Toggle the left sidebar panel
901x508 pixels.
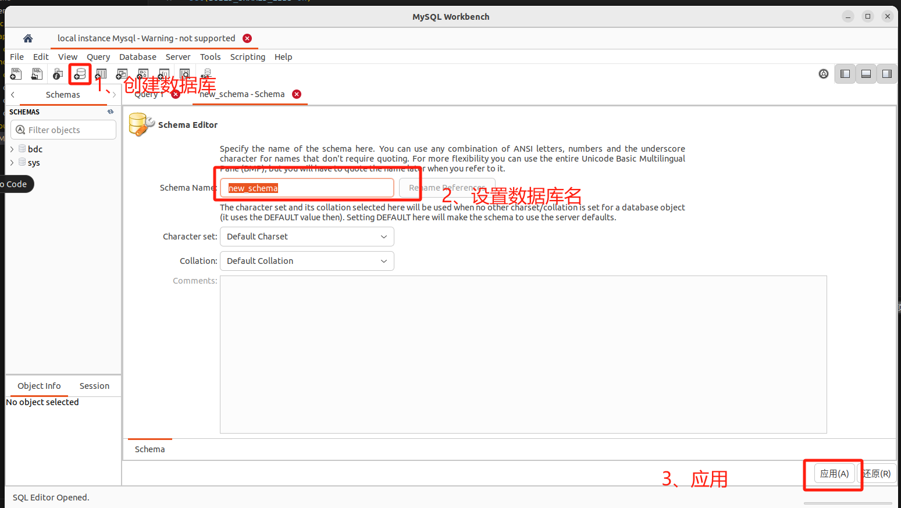(845, 74)
